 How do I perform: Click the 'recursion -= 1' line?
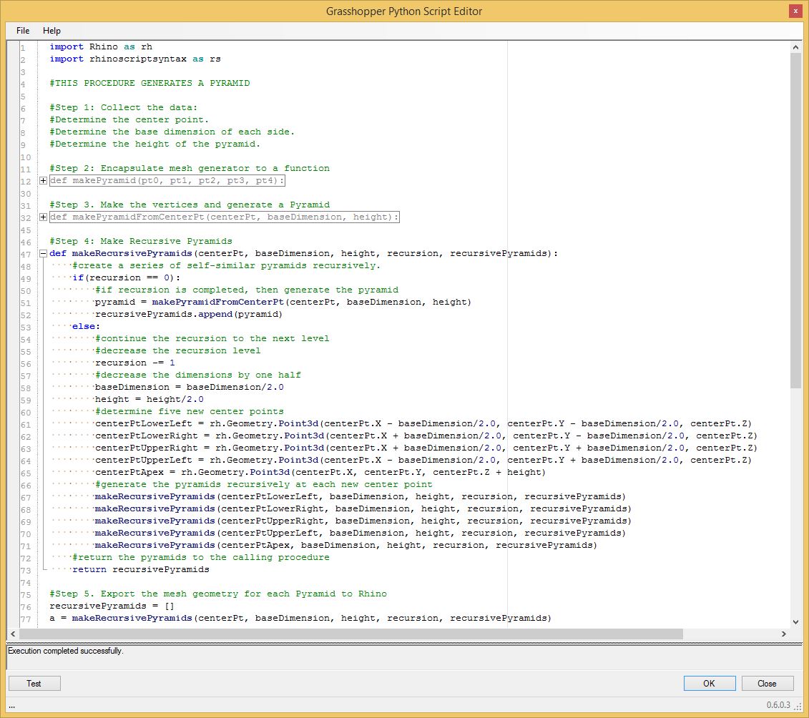tap(134, 363)
